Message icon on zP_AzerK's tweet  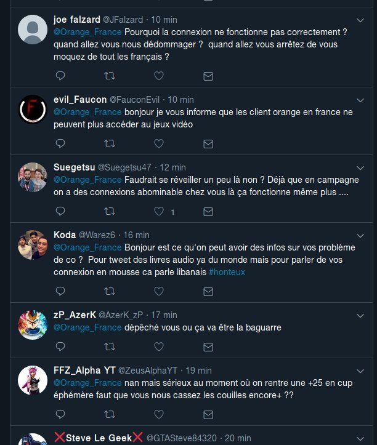point(208,347)
